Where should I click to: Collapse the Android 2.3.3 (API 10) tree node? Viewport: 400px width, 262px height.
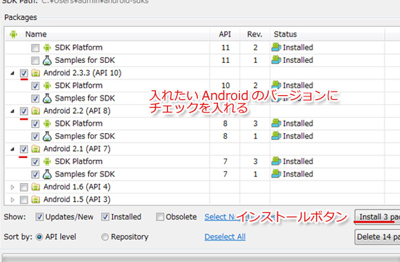[x=12, y=74]
